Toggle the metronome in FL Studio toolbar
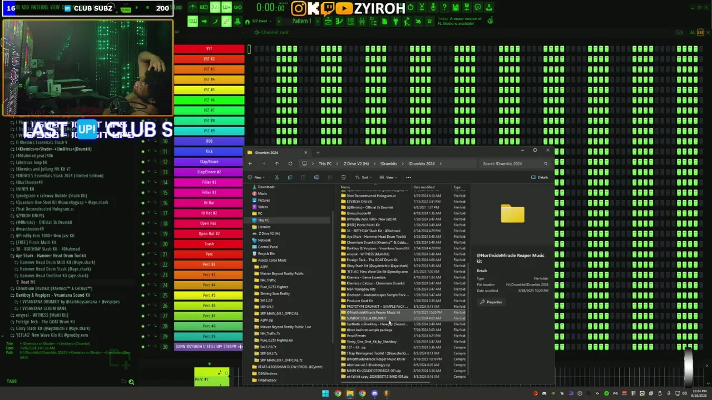 coord(192,7)
